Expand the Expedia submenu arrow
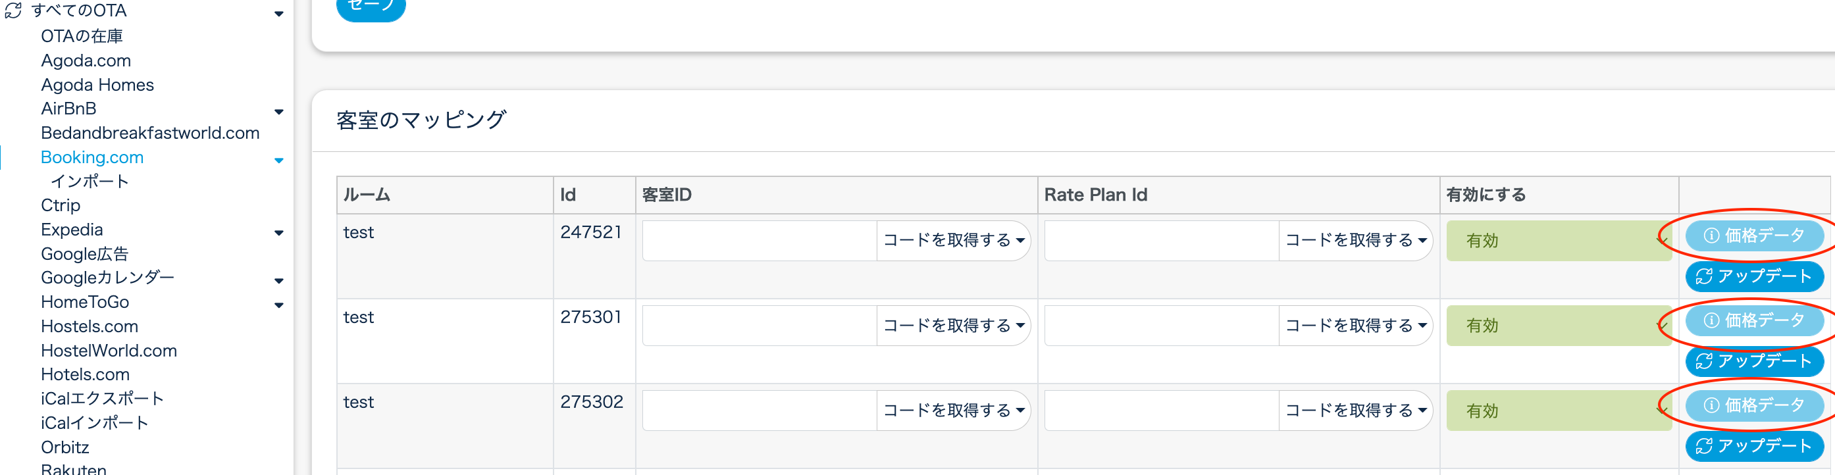Viewport: 1835px width, 475px height. pyautogui.click(x=278, y=233)
